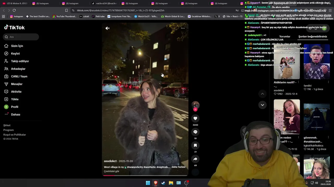Share the video with arrow icon

(x=195, y=159)
